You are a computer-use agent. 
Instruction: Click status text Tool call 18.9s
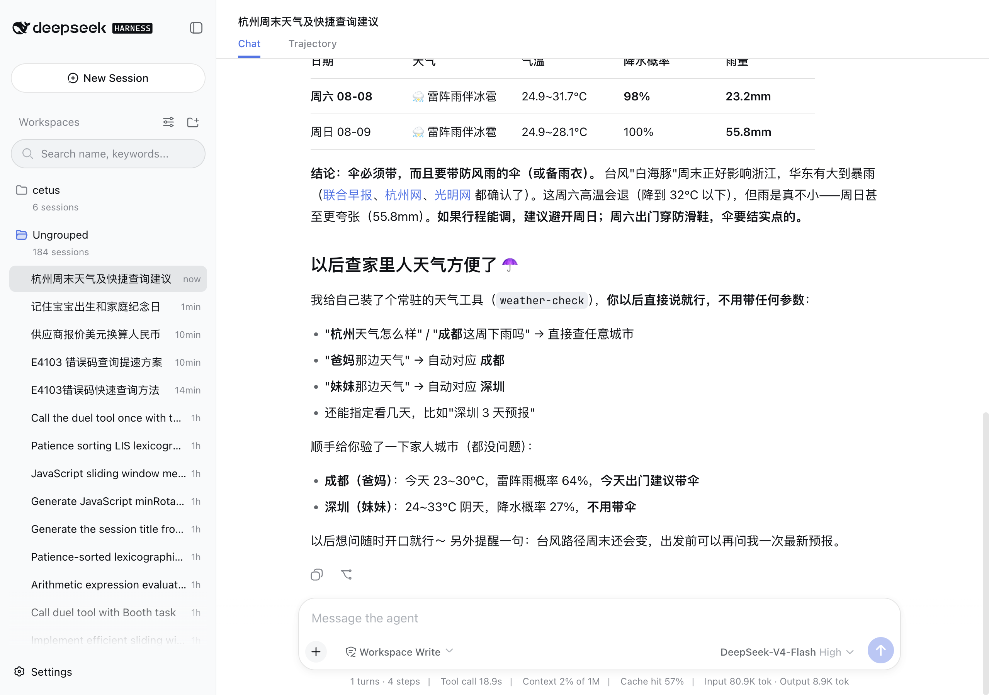click(471, 681)
